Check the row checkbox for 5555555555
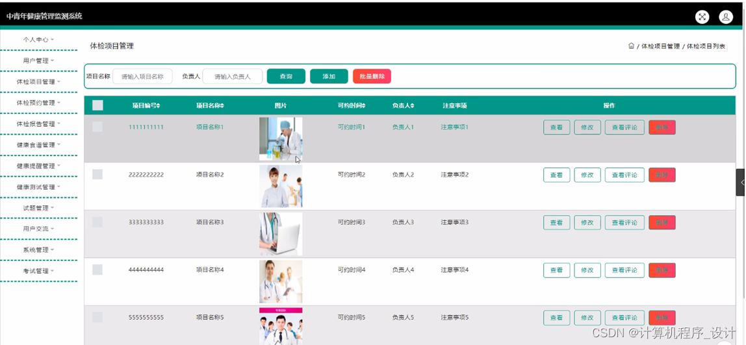This screenshot has height=345, width=746. 97,317
